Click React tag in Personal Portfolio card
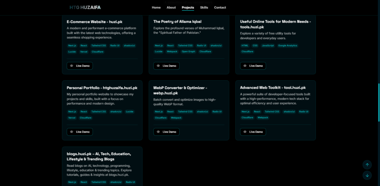Screen dimensions: 380x186 (83, 112)
